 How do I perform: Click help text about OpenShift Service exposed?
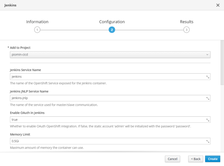pos(58,83)
